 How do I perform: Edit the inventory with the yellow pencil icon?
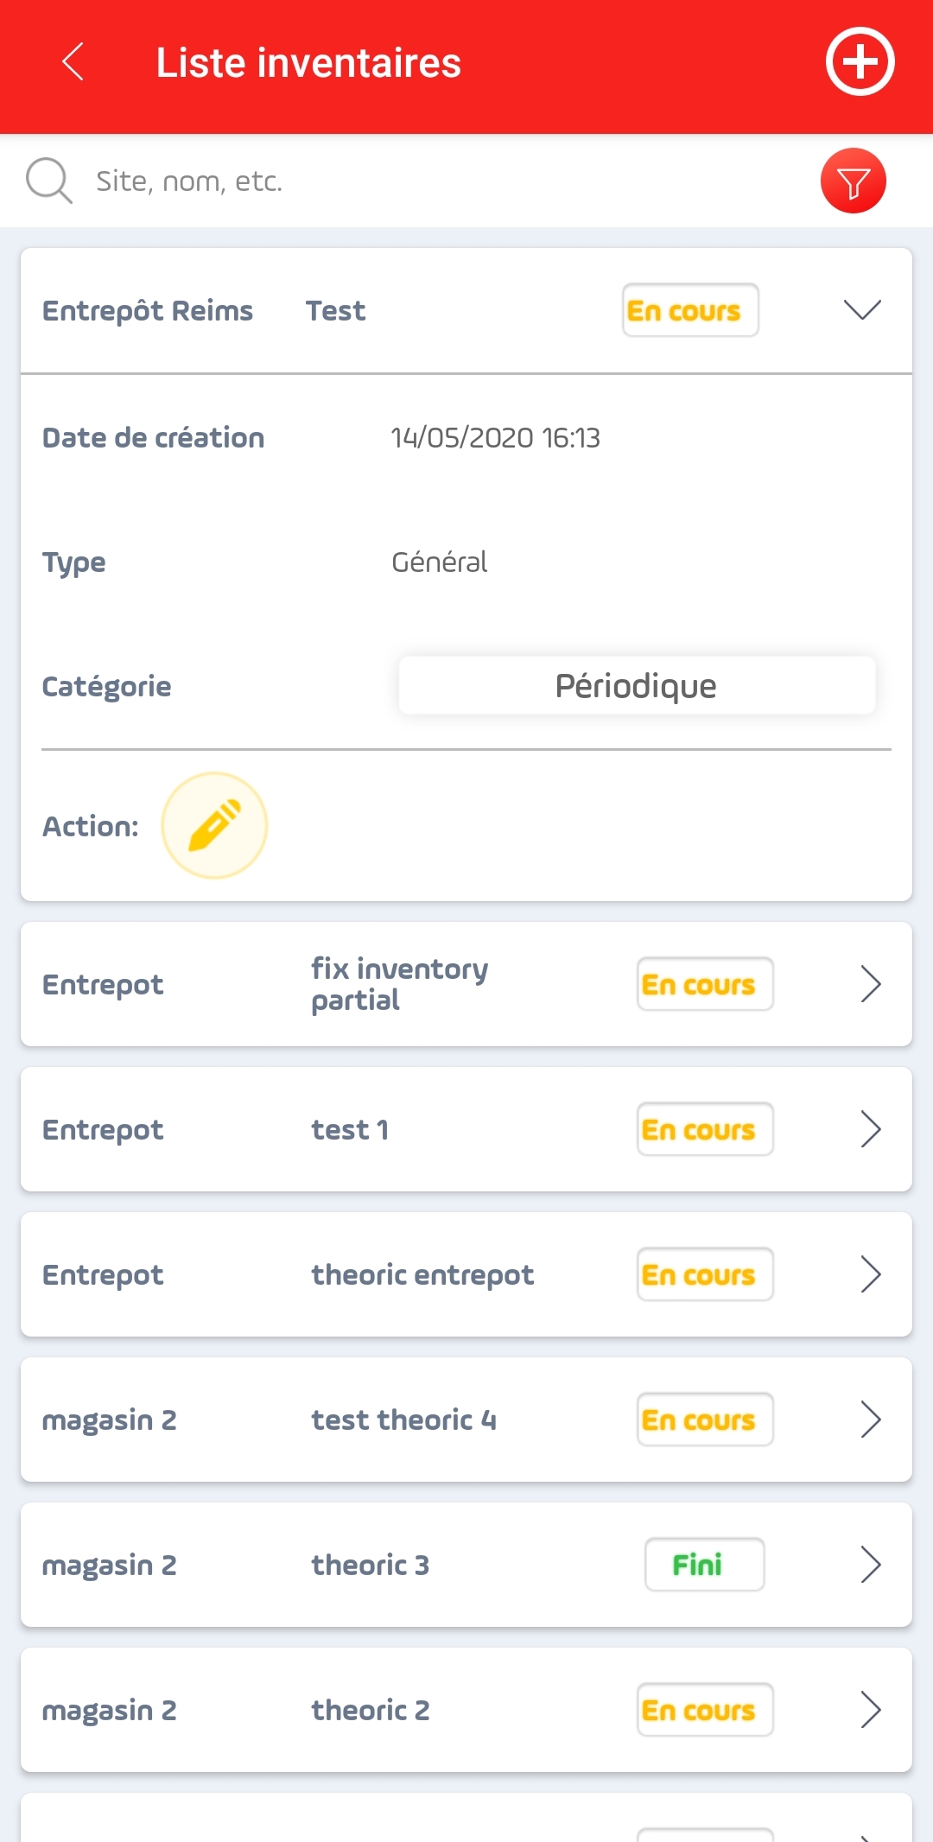point(214,826)
